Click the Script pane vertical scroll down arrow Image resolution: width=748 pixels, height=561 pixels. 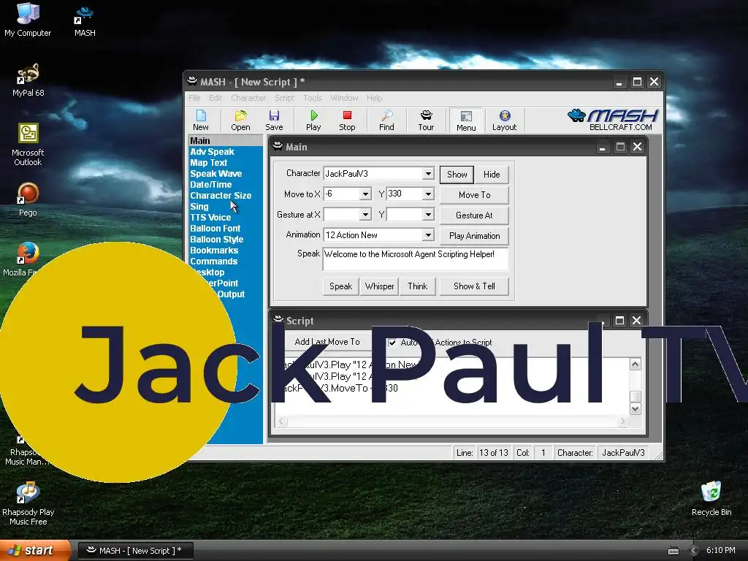[635, 409]
